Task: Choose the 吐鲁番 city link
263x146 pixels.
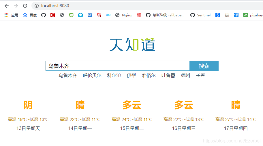Action: click(168, 75)
